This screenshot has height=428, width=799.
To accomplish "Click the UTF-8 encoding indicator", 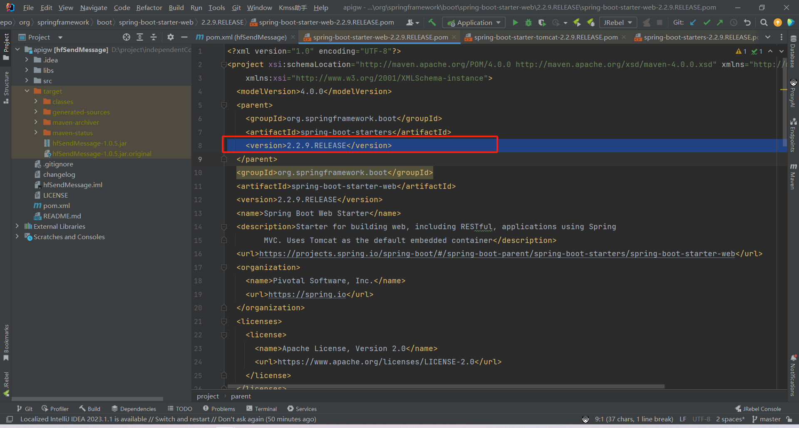I will tap(701, 419).
